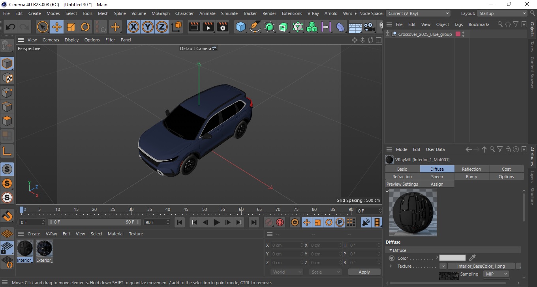Open the material manager Texture menu
The width and height of the screenshot is (537, 287).
pyautogui.click(x=136, y=234)
